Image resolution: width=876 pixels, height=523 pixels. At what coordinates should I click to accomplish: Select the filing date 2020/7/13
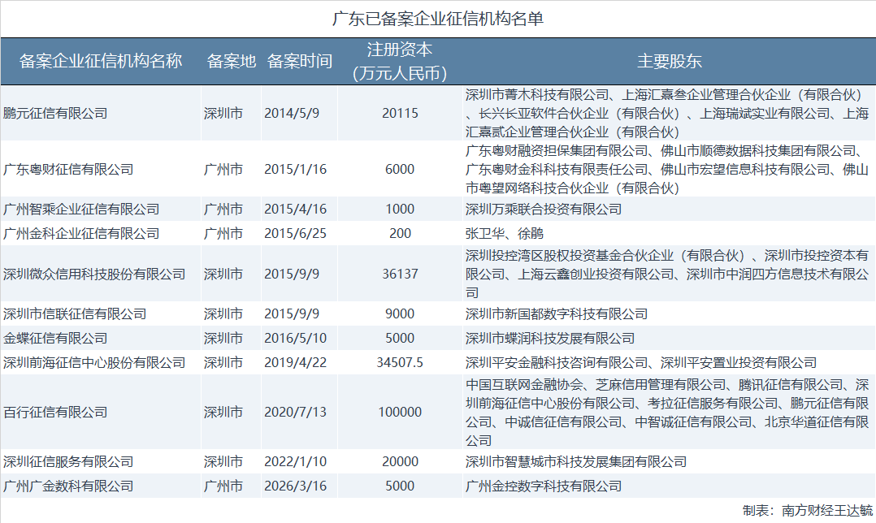295,412
